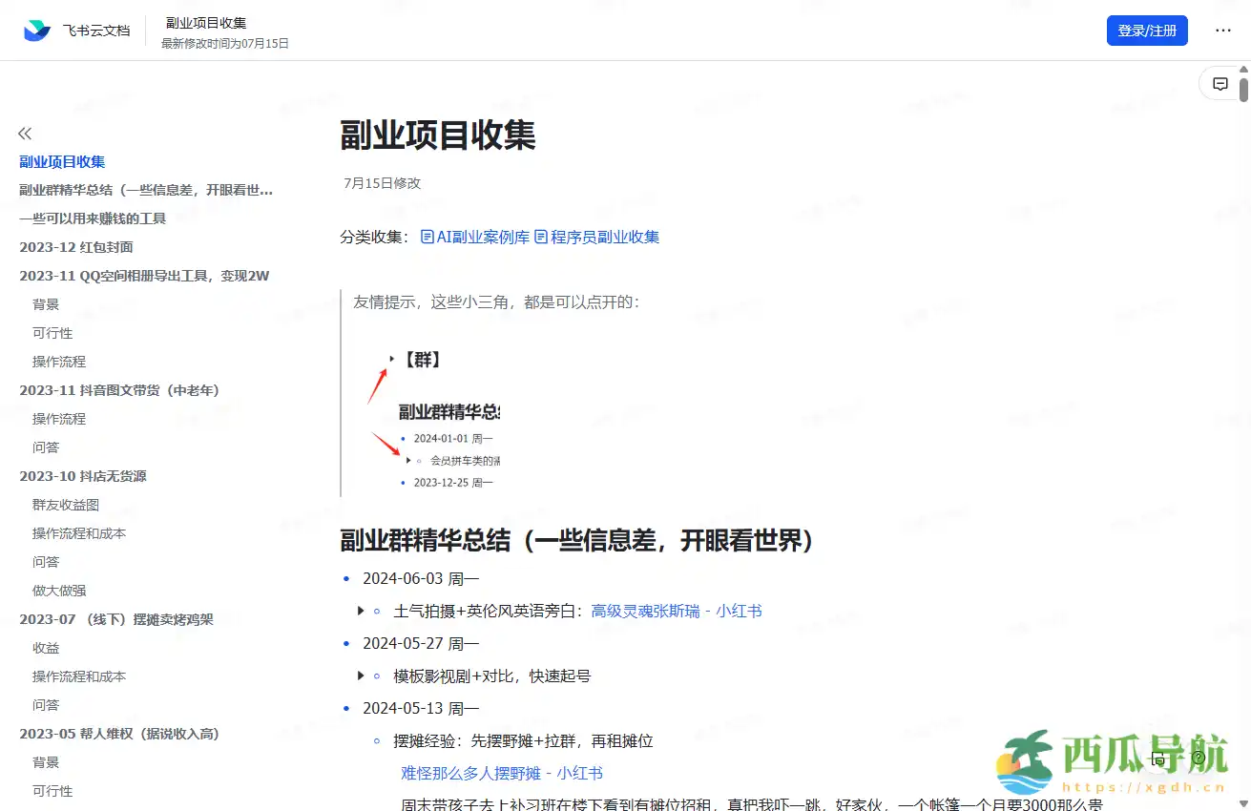This screenshot has width=1251, height=811.
Task: Click the Feishu cloud docs logo
Action: 35,30
